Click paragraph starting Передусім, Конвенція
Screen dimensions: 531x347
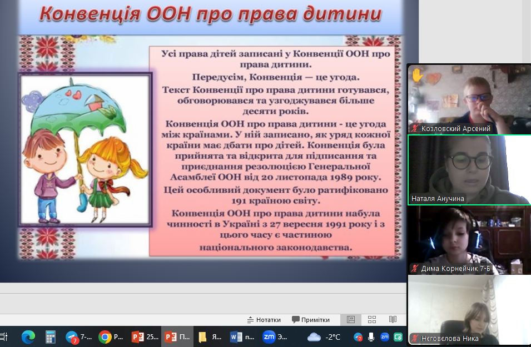tap(276, 77)
